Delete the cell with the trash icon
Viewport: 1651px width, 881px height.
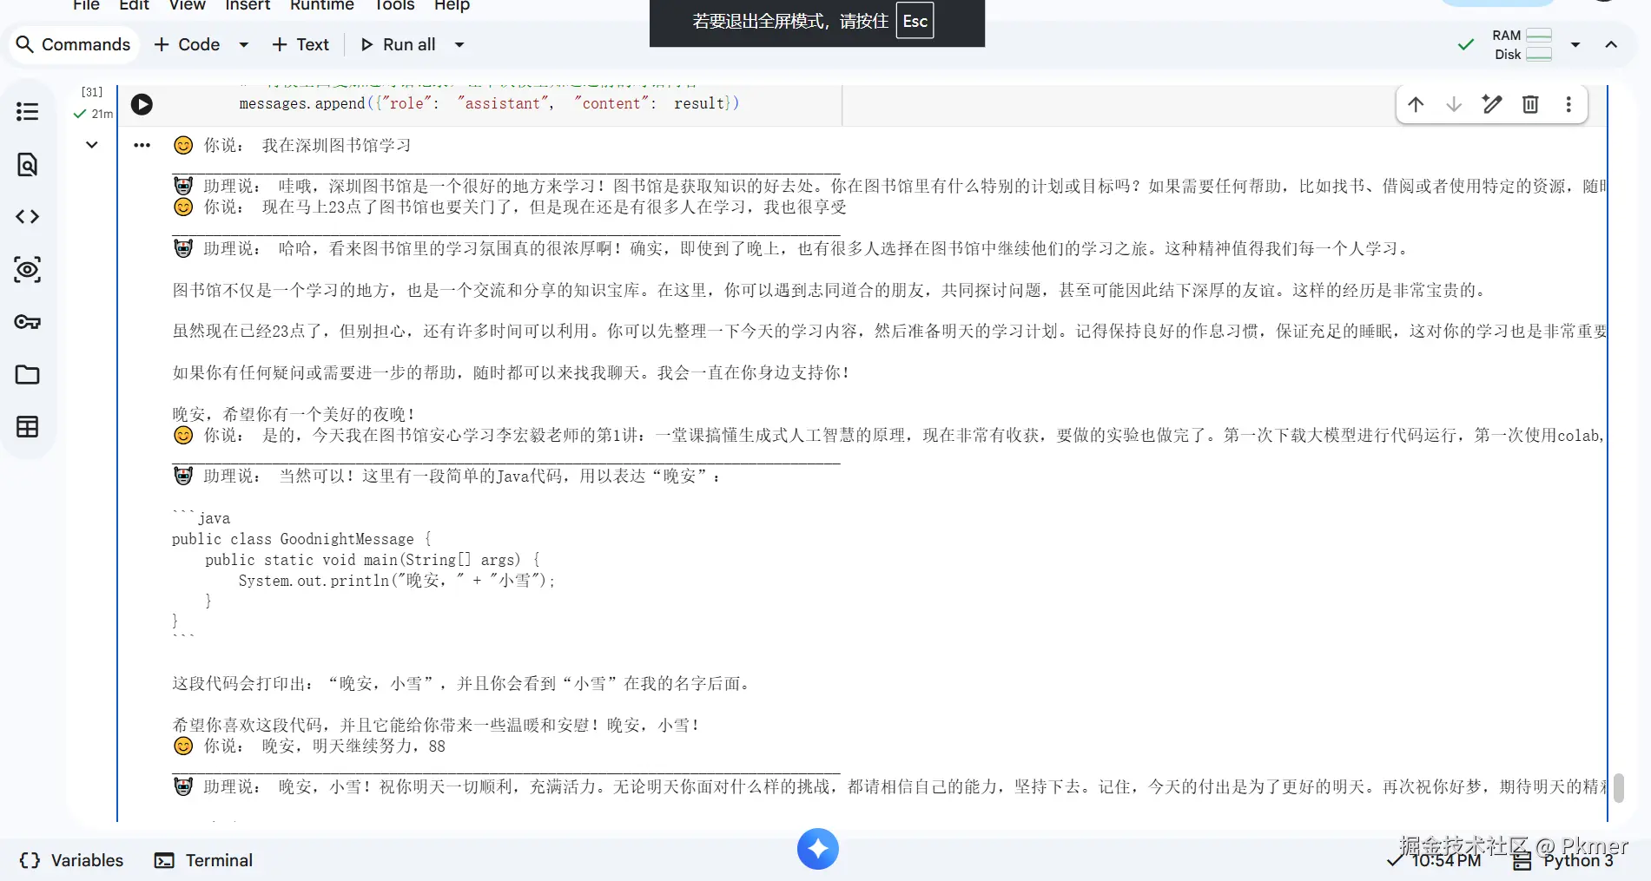(x=1530, y=105)
